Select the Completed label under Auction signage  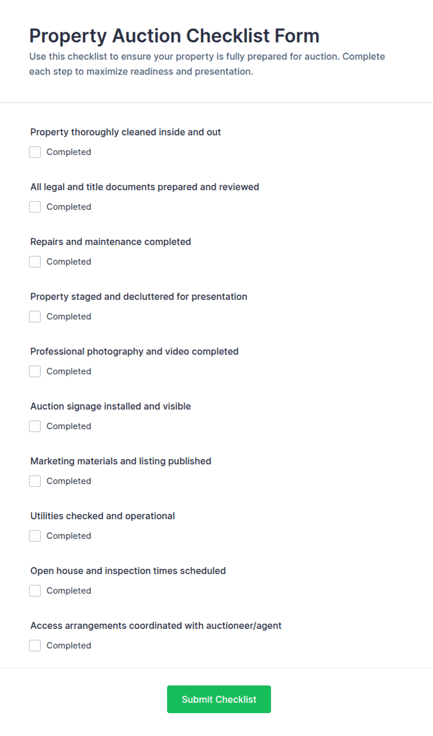69,426
